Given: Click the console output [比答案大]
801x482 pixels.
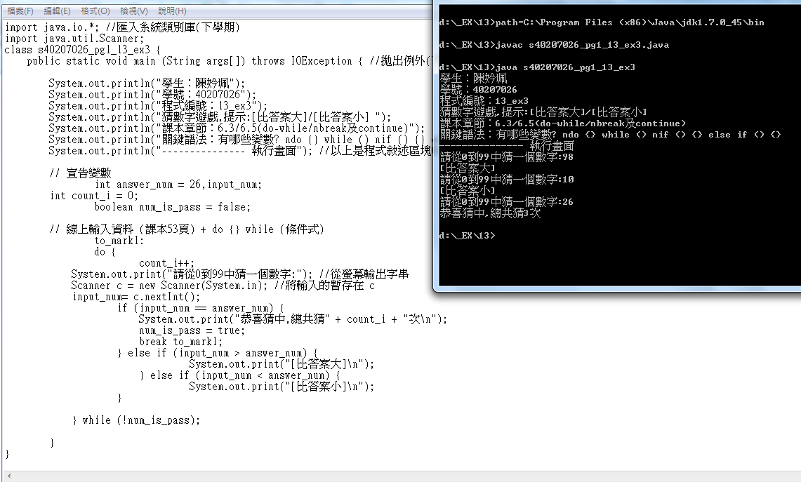Looking at the screenshot, I should (x=467, y=168).
